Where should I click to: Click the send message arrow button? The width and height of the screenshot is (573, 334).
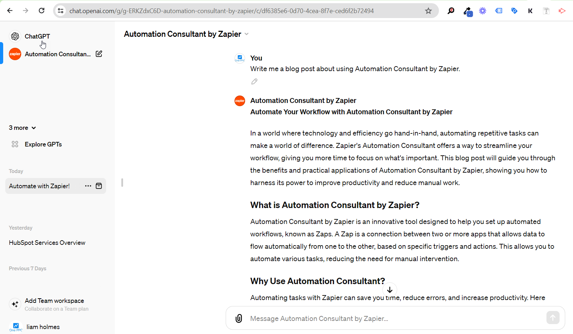point(553,317)
